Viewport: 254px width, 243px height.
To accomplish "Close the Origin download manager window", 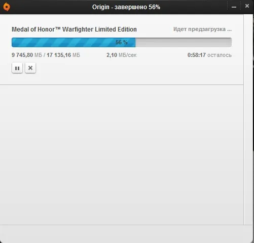I will pos(247,6).
